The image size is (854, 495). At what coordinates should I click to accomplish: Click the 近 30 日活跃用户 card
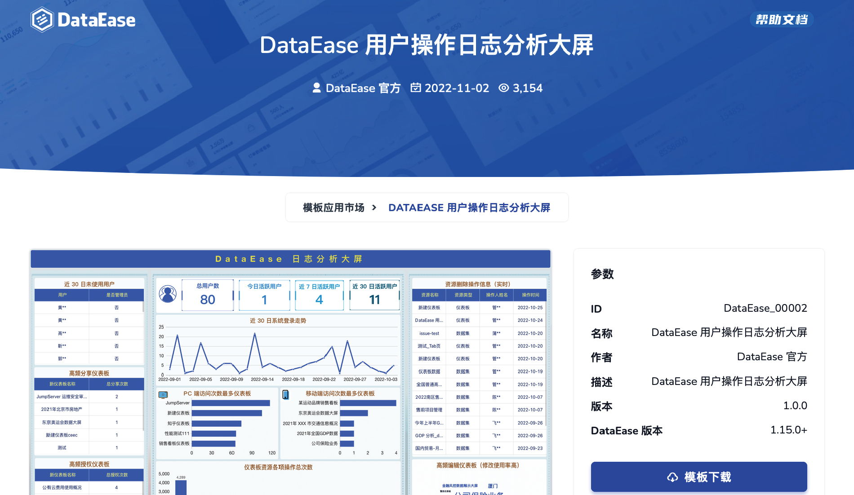coord(374,295)
